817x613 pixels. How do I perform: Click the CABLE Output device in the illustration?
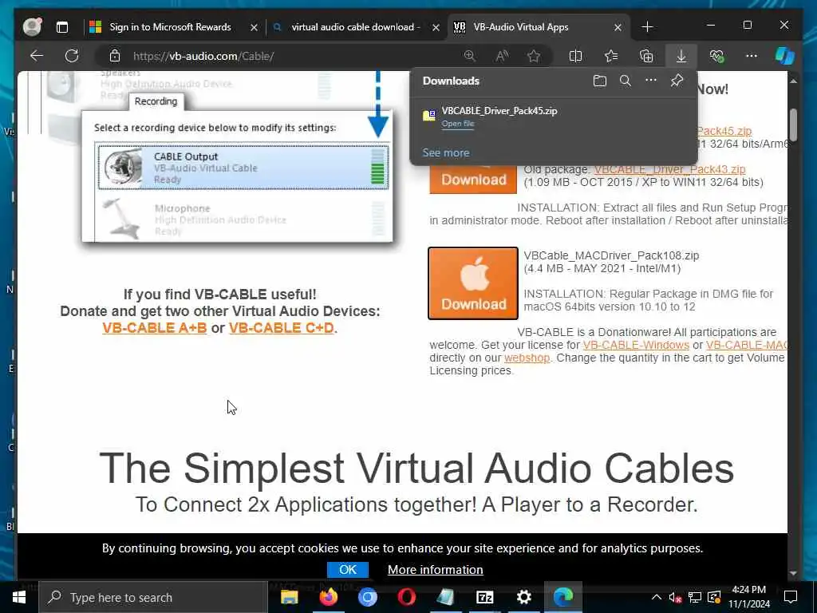tap(243, 168)
